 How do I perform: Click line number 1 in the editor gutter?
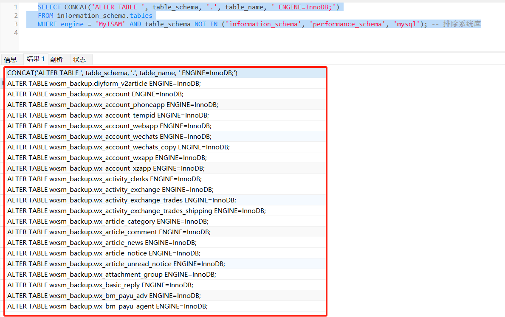tap(16, 7)
